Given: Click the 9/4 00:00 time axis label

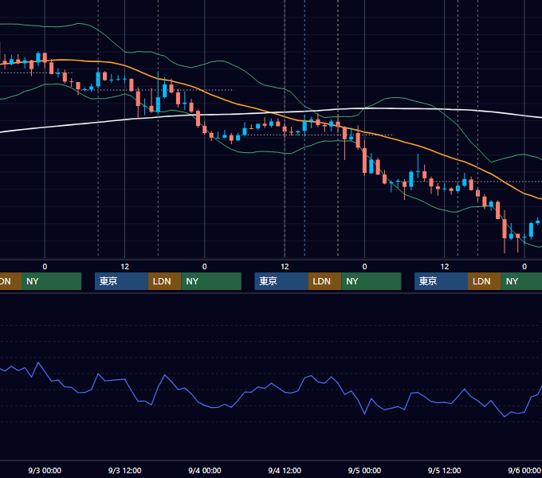Looking at the screenshot, I should pos(205,470).
